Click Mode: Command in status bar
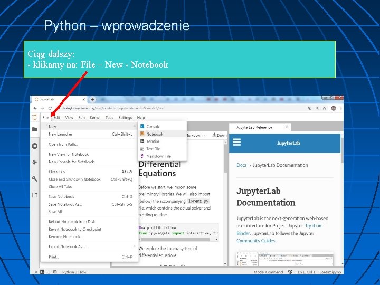The width and height of the screenshot is (380, 285). point(268,272)
